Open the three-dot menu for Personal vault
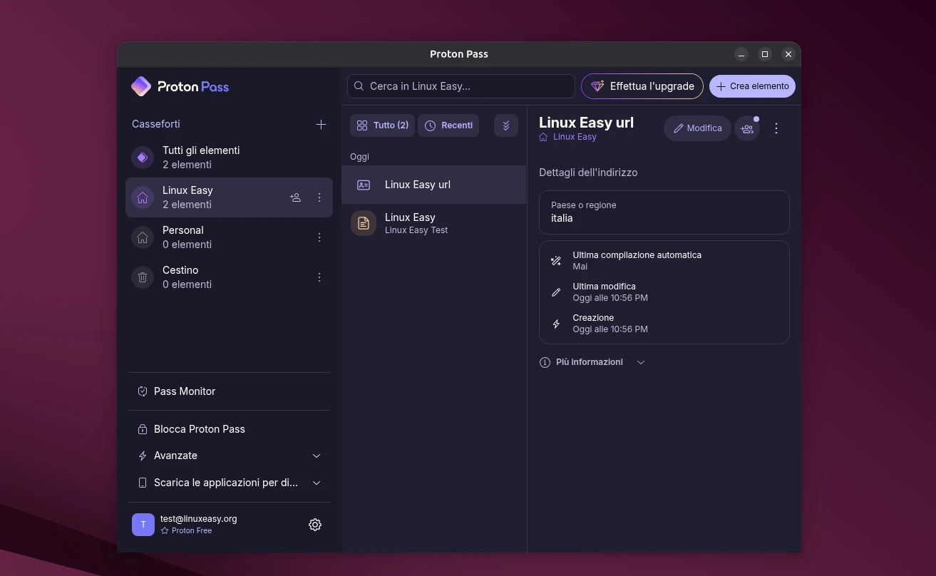Image resolution: width=936 pixels, height=576 pixels. pyautogui.click(x=319, y=237)
